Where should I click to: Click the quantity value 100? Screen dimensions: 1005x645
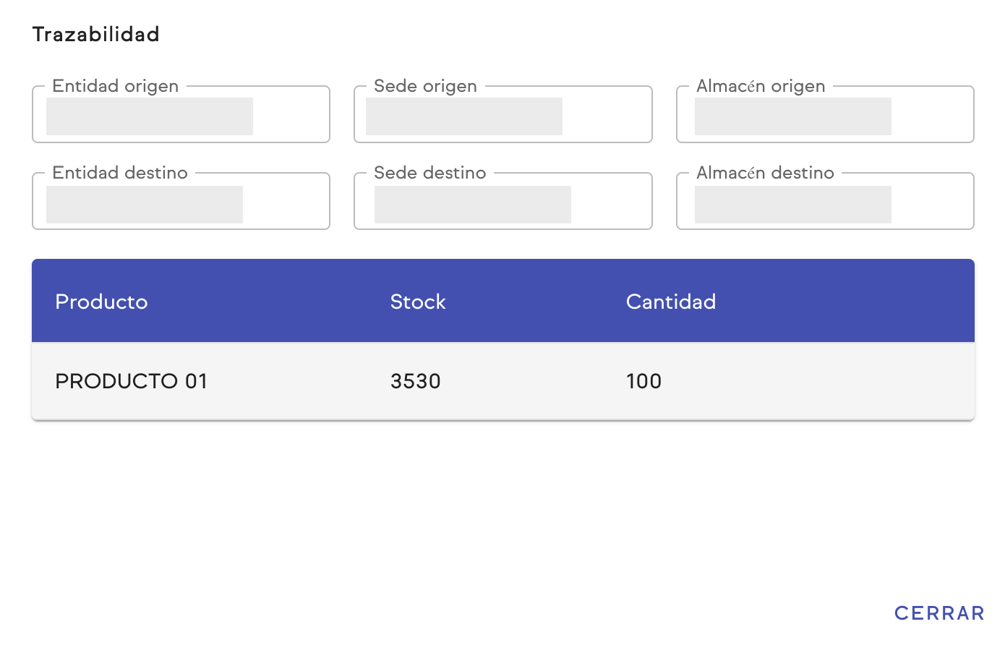pyautogui.click(x=643, y=381)
